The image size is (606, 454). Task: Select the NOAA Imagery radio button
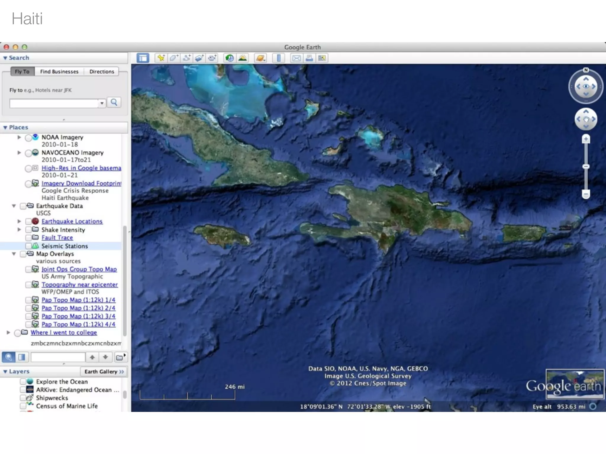(28, 138)
